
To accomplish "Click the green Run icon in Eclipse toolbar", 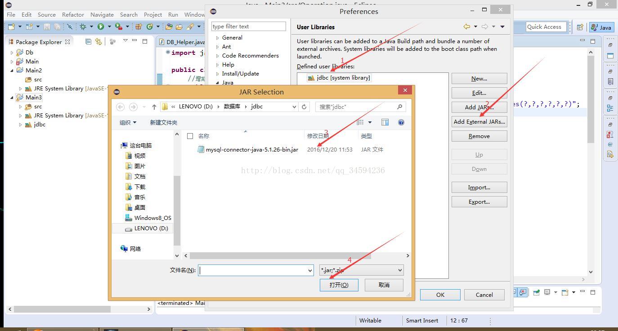I will click(x=101, y=27).
